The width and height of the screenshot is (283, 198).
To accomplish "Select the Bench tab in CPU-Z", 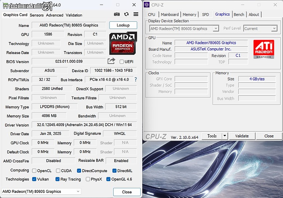I will 239,15.
